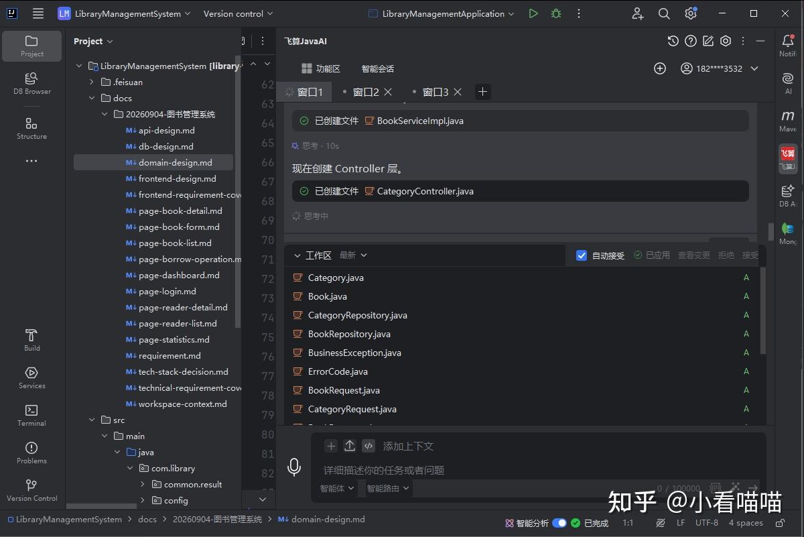Click the 4 spaces indent setting
The width and height of the screenshot is (804, 537).
coord(746,523)
